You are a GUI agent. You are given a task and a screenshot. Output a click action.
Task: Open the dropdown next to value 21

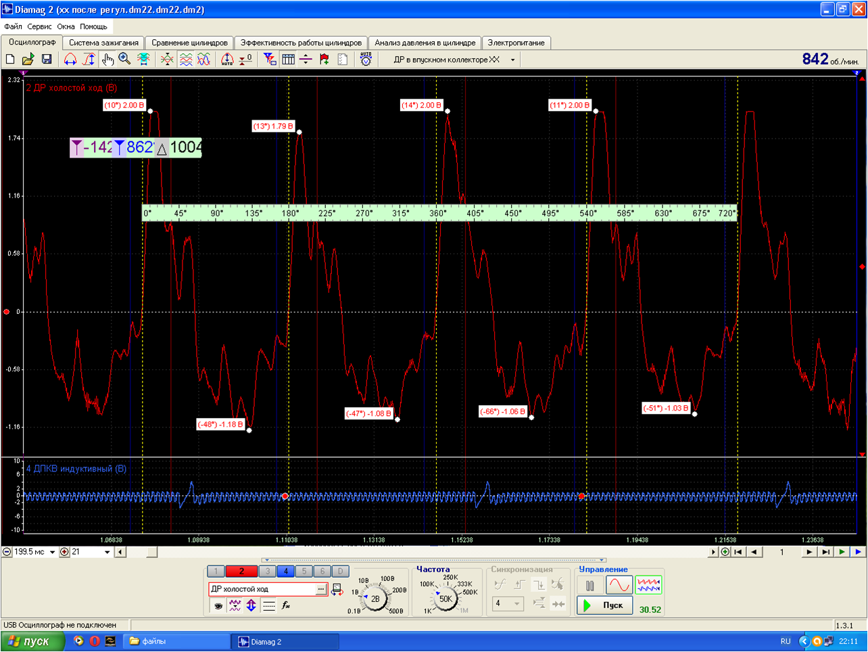(x=107, y=552)
